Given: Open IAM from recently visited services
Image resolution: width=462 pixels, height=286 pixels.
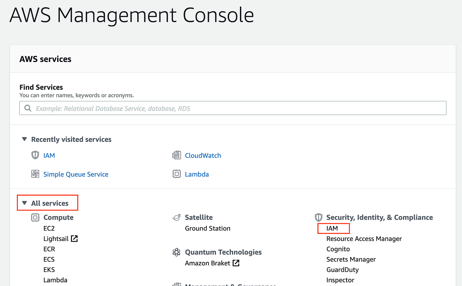Looking at the screenshot, I should coord(49,155).
